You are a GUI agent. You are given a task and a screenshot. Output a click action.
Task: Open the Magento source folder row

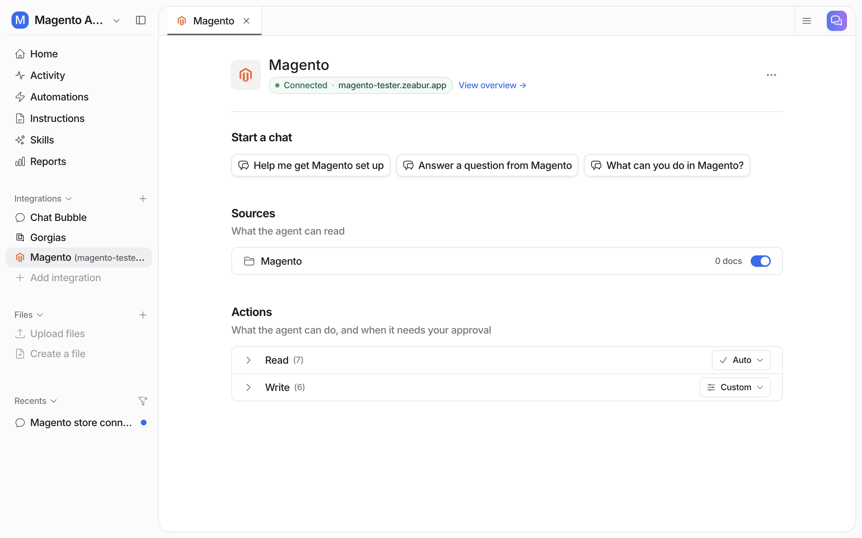click(507, 261)
